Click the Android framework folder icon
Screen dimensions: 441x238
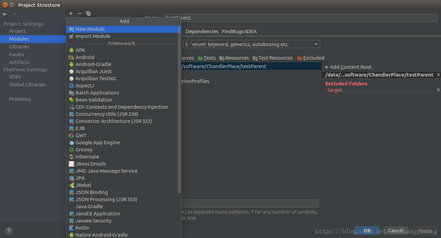71,57
